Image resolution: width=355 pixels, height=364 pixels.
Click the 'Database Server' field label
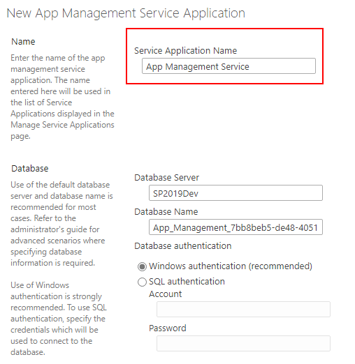point(166,178)
